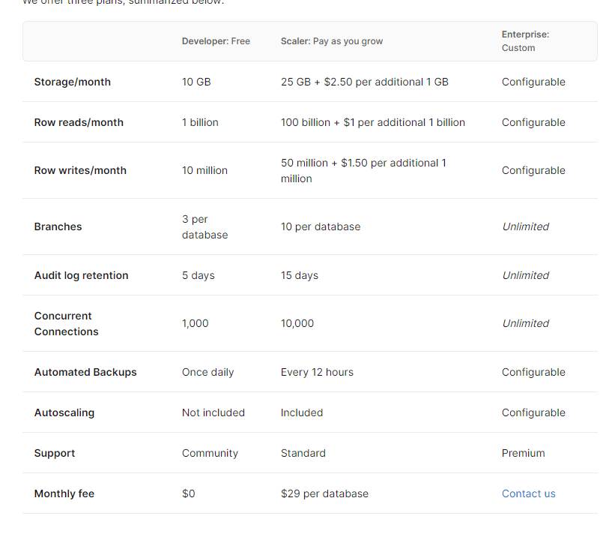615x534 pixels.
Task: Click the 10 GB Developer storage cell
Action: click(196, 82)
